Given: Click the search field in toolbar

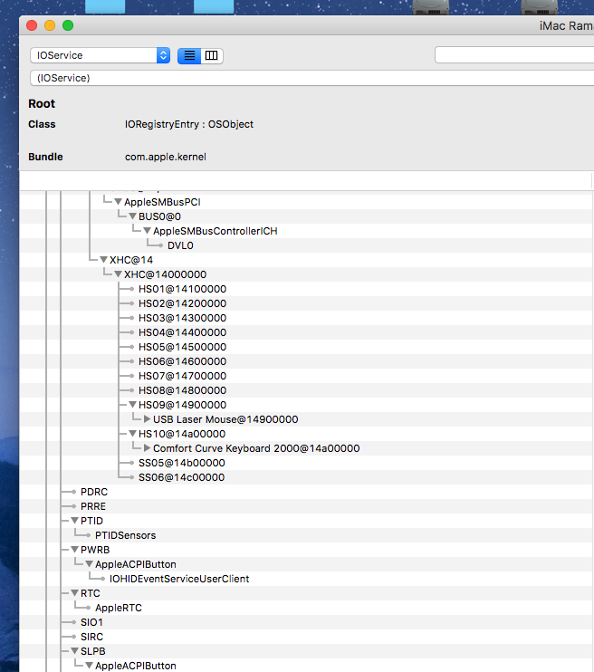Looking at the screenshot, I should click(x=514, y=55).
